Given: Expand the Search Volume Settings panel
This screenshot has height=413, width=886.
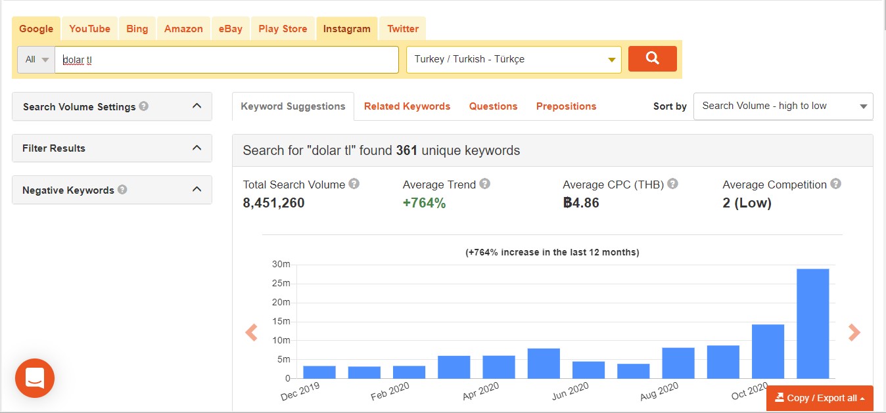Looking at the screenshot, I should pos(197,106).
